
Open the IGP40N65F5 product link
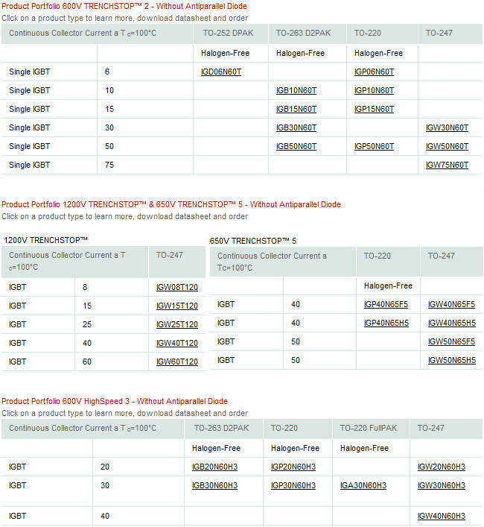click(386, 304)
